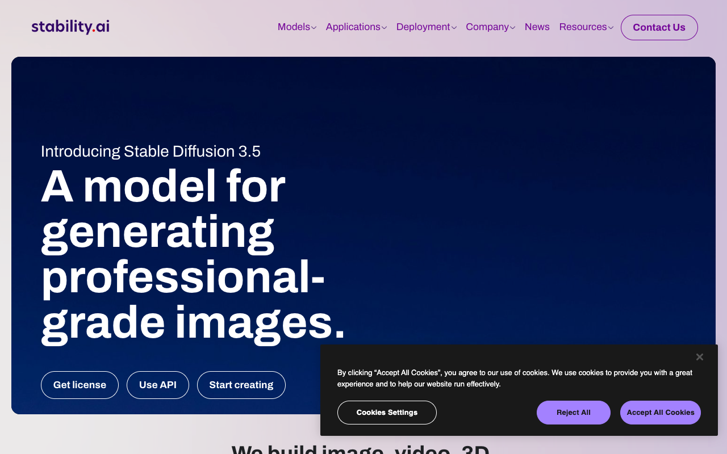Expand the Deployment dropdown menu
Image resolution: width=727 pixels, height=454 pixels.
coord(427,27)
